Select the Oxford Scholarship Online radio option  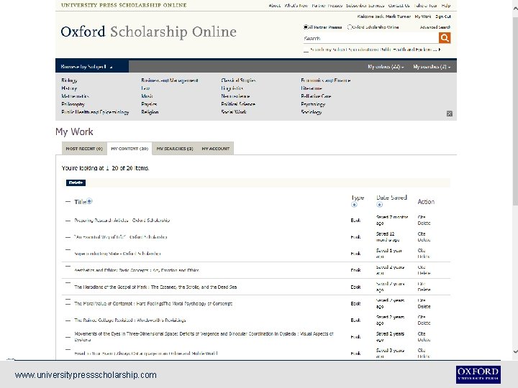coord(350,27)
